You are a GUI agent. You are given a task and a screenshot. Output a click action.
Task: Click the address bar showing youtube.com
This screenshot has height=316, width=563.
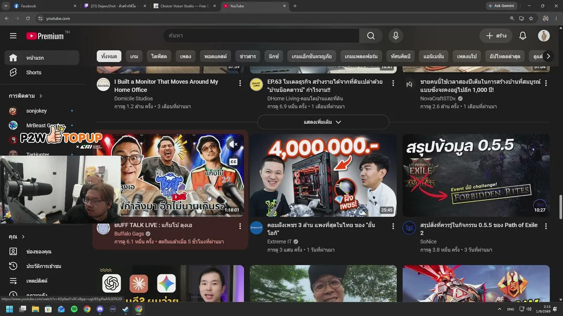point(273,18)
